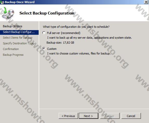Screen dimensions: 149x123
Task: Open the Specify Destination Type step
Action: pyautogui.click(x=18, y=43)
